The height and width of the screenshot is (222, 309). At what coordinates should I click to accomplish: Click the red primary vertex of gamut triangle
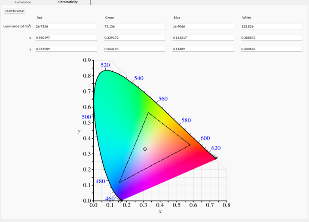tap(190, 145)
